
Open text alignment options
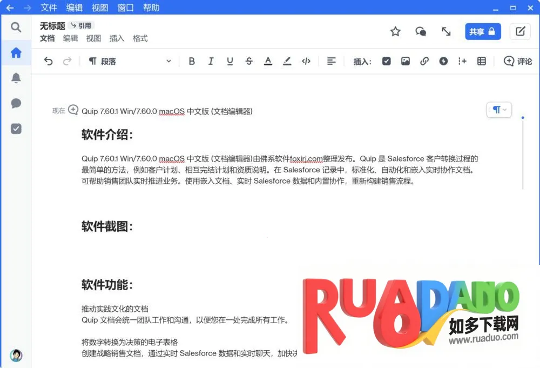click(x=332, y=61)
